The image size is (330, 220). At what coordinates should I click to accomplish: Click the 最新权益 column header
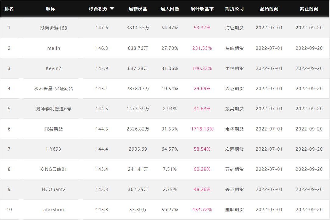coord(138,9)
